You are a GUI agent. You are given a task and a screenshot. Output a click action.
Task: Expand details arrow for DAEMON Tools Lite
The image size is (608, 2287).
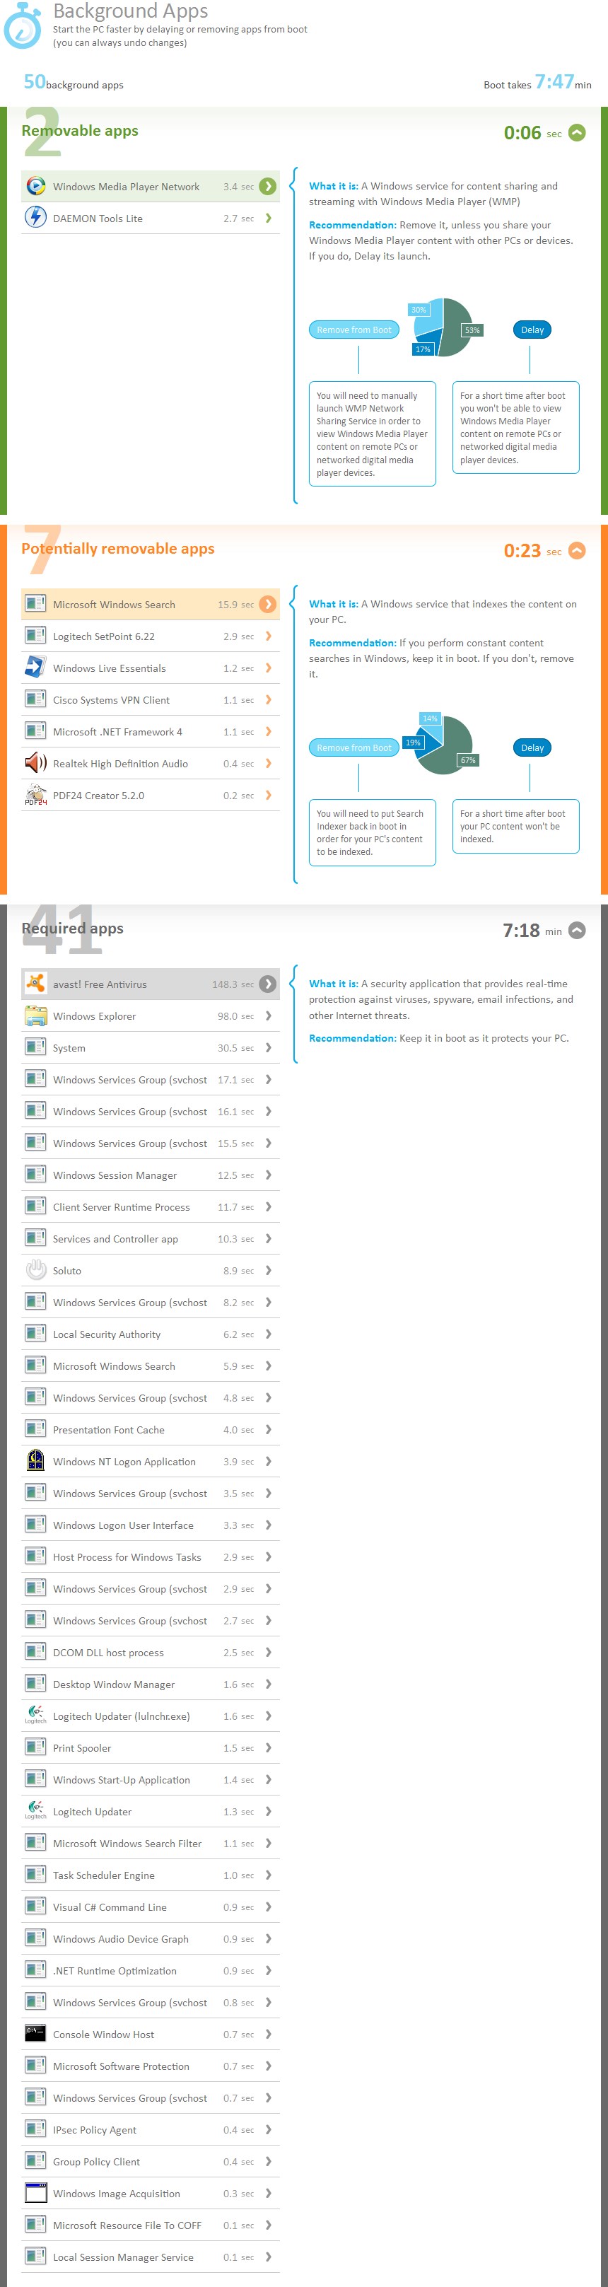tap(268, 219)
